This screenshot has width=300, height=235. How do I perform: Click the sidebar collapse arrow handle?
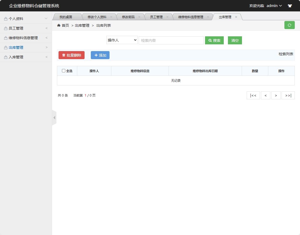click(x=54, y=117)
